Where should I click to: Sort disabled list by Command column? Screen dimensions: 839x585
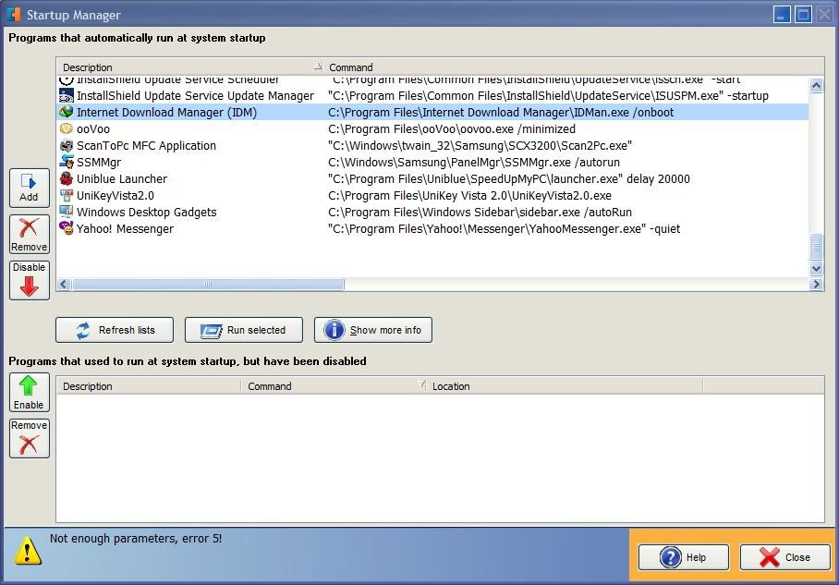pos(334,386)
